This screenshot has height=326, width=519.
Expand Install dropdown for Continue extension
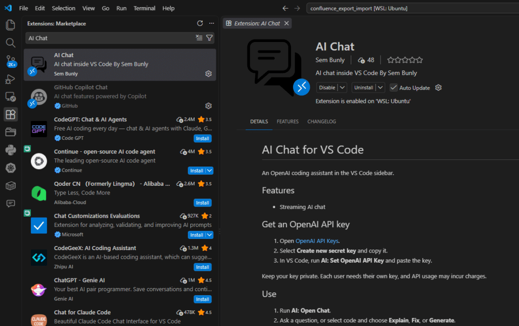point(209,171)
